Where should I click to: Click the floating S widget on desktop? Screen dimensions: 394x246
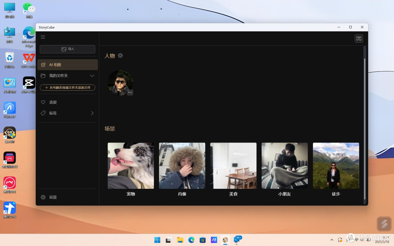384,224
